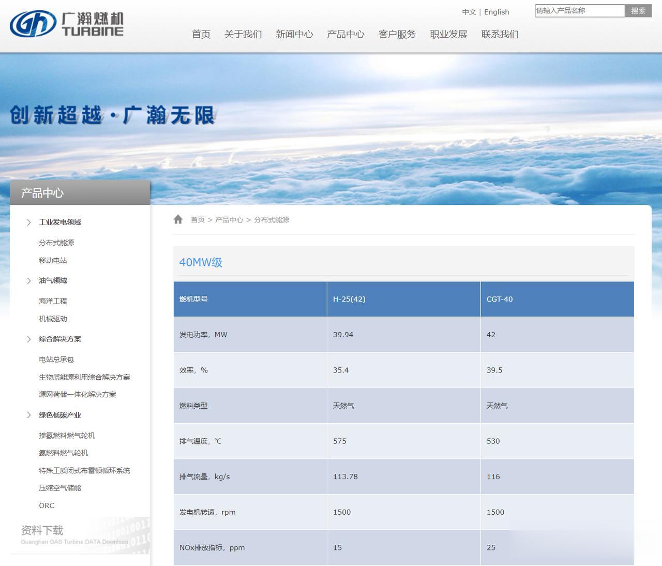Select the 39.5 efficiency value cell
This screenshot has width=662, height=566.
557,370
